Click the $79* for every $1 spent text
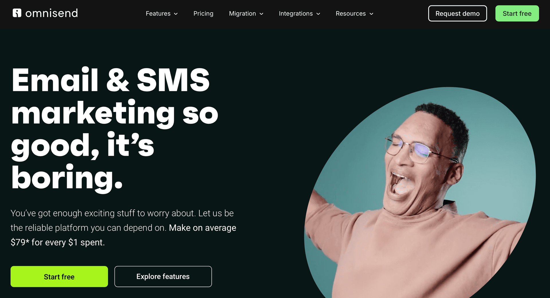Viewport: 550px width, 298px height. click(x=58, y=242)
